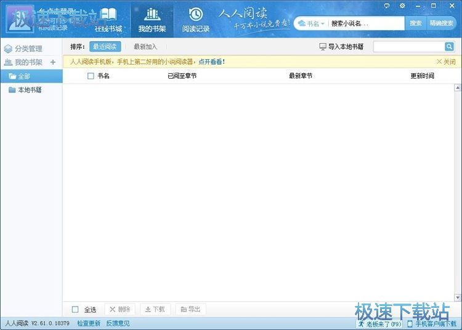462x330 pixels.
Task: Select the 全部 folder
Action: click(31, 76)
